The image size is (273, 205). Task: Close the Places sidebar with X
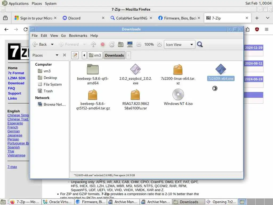click(65, 55)
